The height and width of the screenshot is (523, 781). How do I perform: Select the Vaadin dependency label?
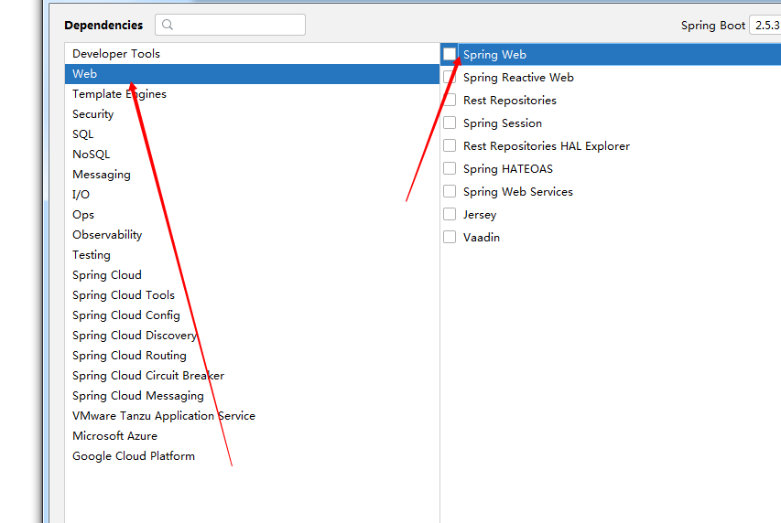click(482, 238)
